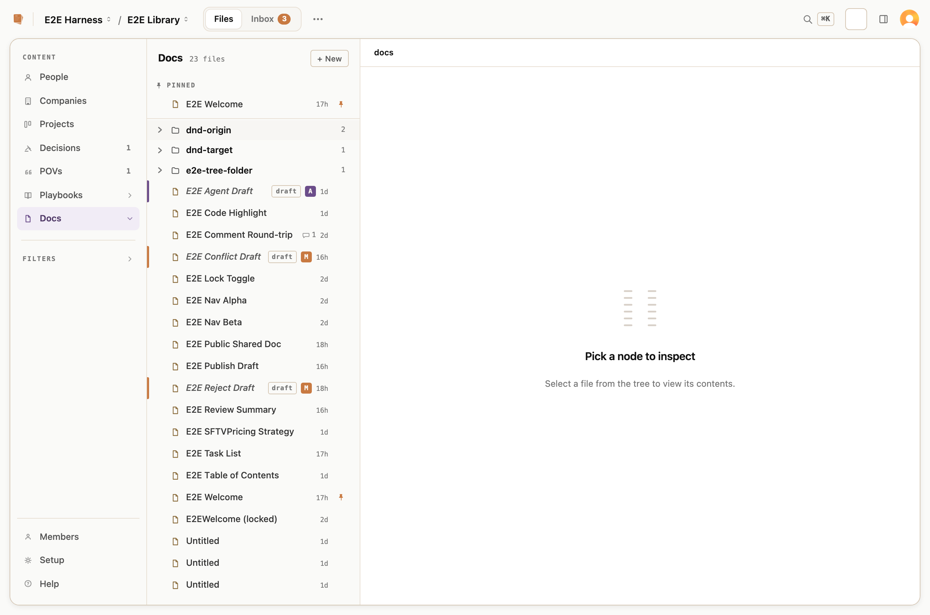The width and height of the screenshot is (930, 615).
Task: Open E2E Table of Contents document
Action: 253,475
